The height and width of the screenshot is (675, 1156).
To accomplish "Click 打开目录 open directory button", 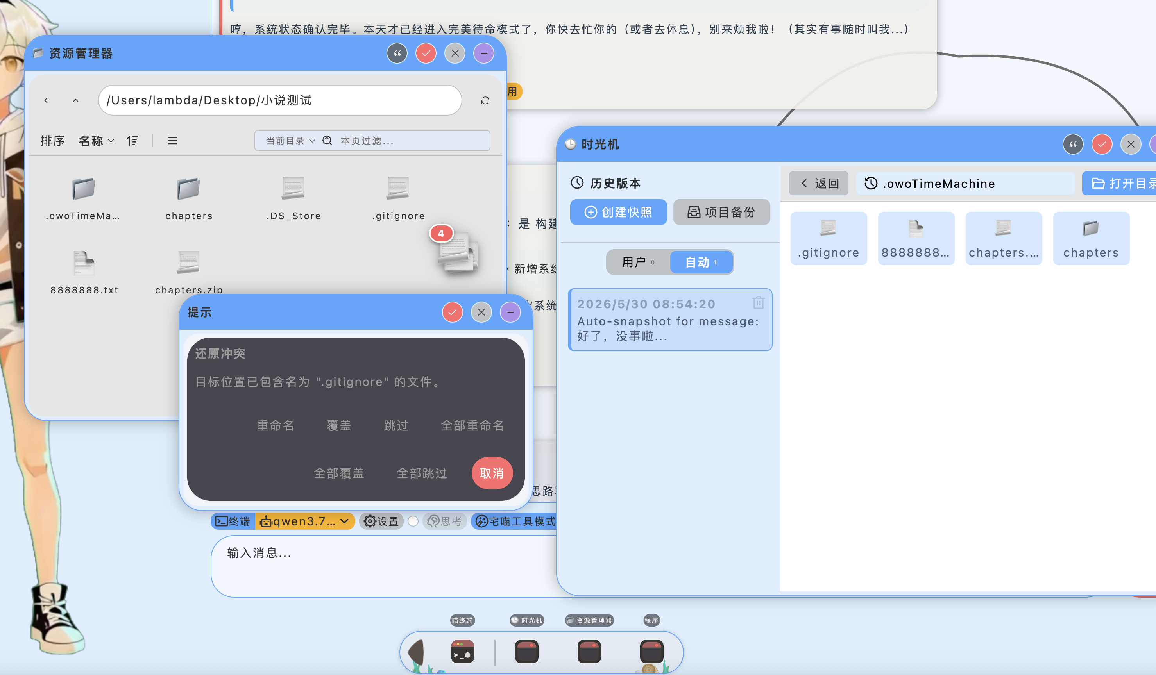I will point(1119,184).
